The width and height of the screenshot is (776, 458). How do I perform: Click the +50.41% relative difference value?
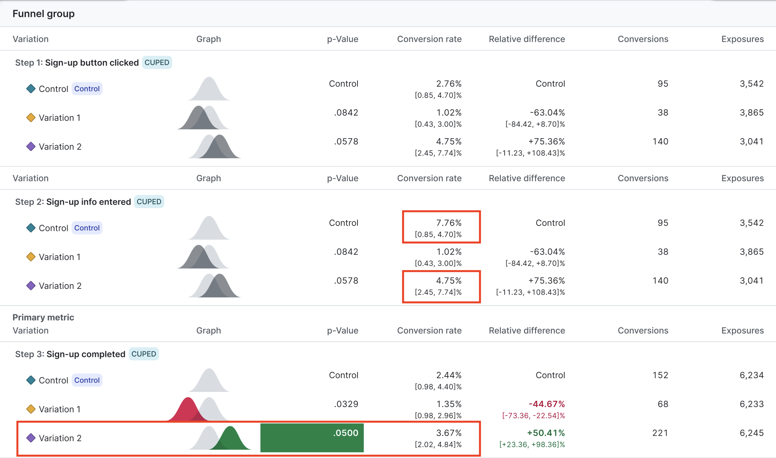[546, 433]
